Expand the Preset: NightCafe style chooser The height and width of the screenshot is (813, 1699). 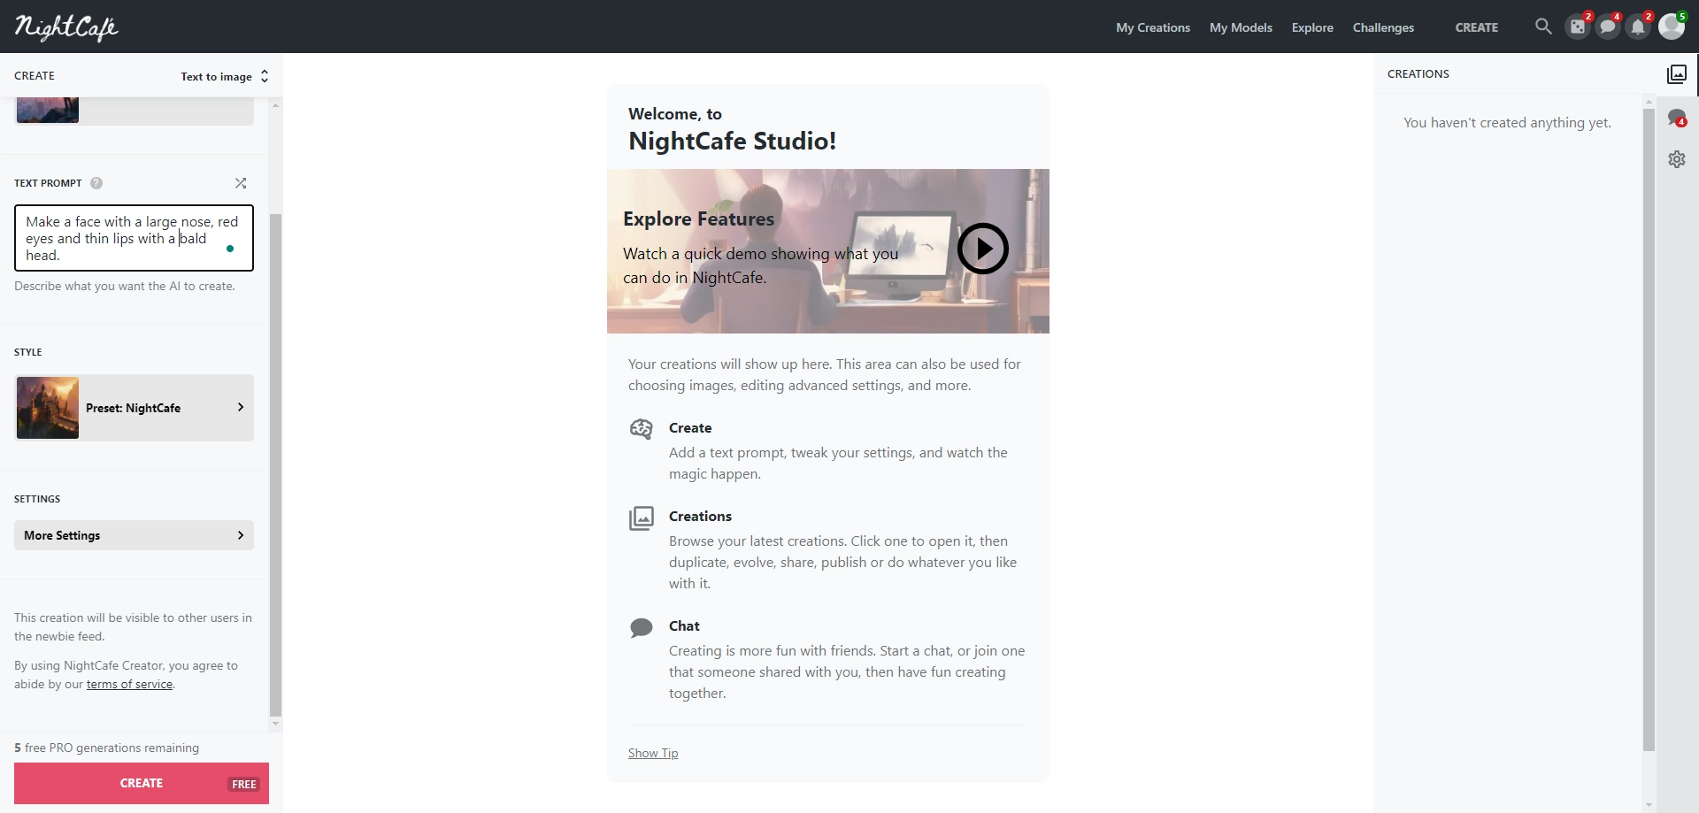pyautogui.click(x=134, y=408)
